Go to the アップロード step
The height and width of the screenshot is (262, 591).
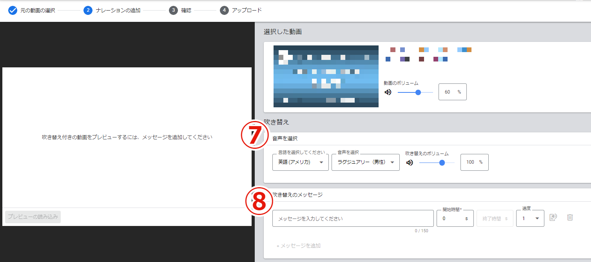point(247,11)
